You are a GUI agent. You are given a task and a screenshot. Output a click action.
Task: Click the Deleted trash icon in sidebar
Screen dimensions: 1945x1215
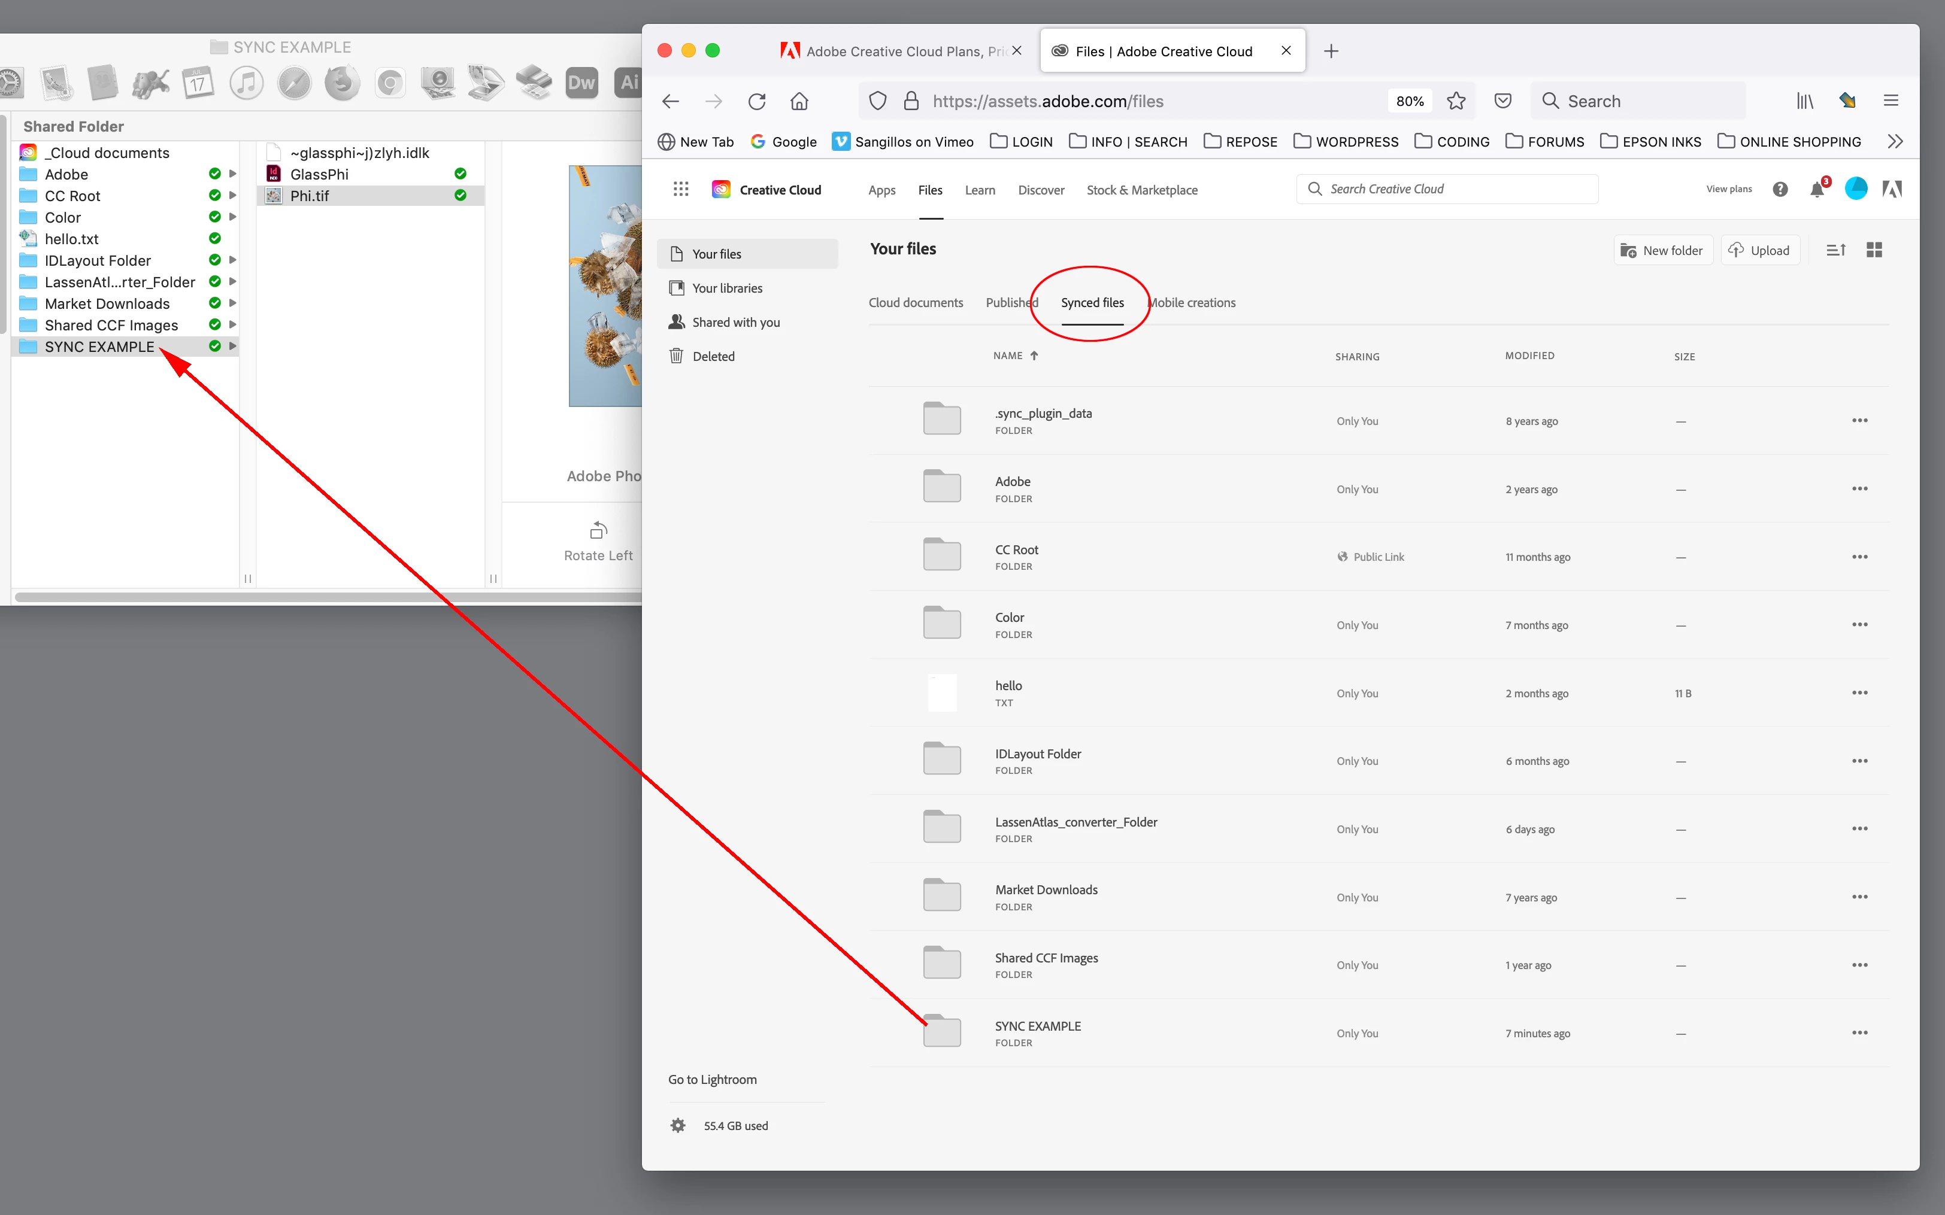(x=677, y=356)
